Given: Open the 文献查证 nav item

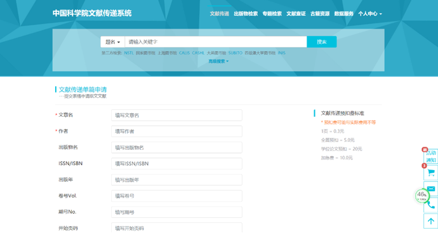Looking at the screenshot, I should pos(296,13).
